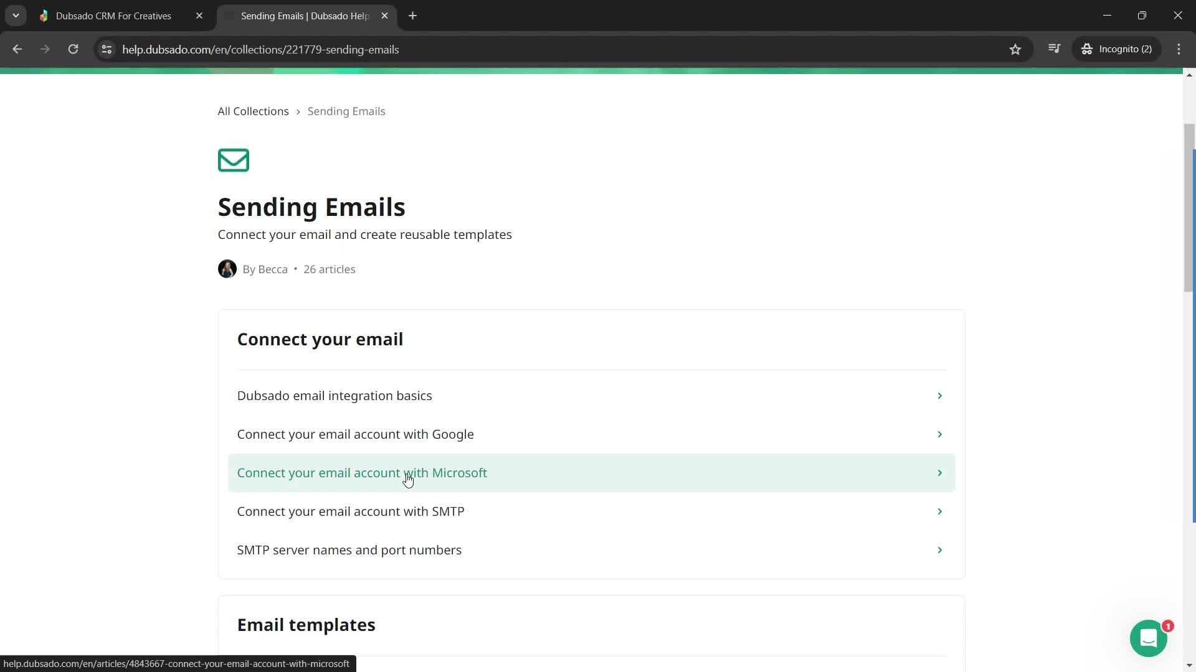The image size is (1196, 672).
Task: Open Connect your email account with SMTP
Action: (x=591, y=511)
